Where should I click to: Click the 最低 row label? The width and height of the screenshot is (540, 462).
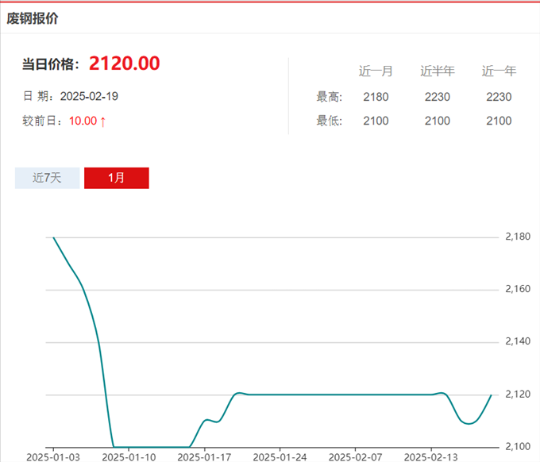[330, 121]
